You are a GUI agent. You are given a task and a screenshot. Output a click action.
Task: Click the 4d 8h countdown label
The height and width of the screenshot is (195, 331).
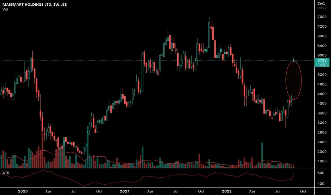322,65
